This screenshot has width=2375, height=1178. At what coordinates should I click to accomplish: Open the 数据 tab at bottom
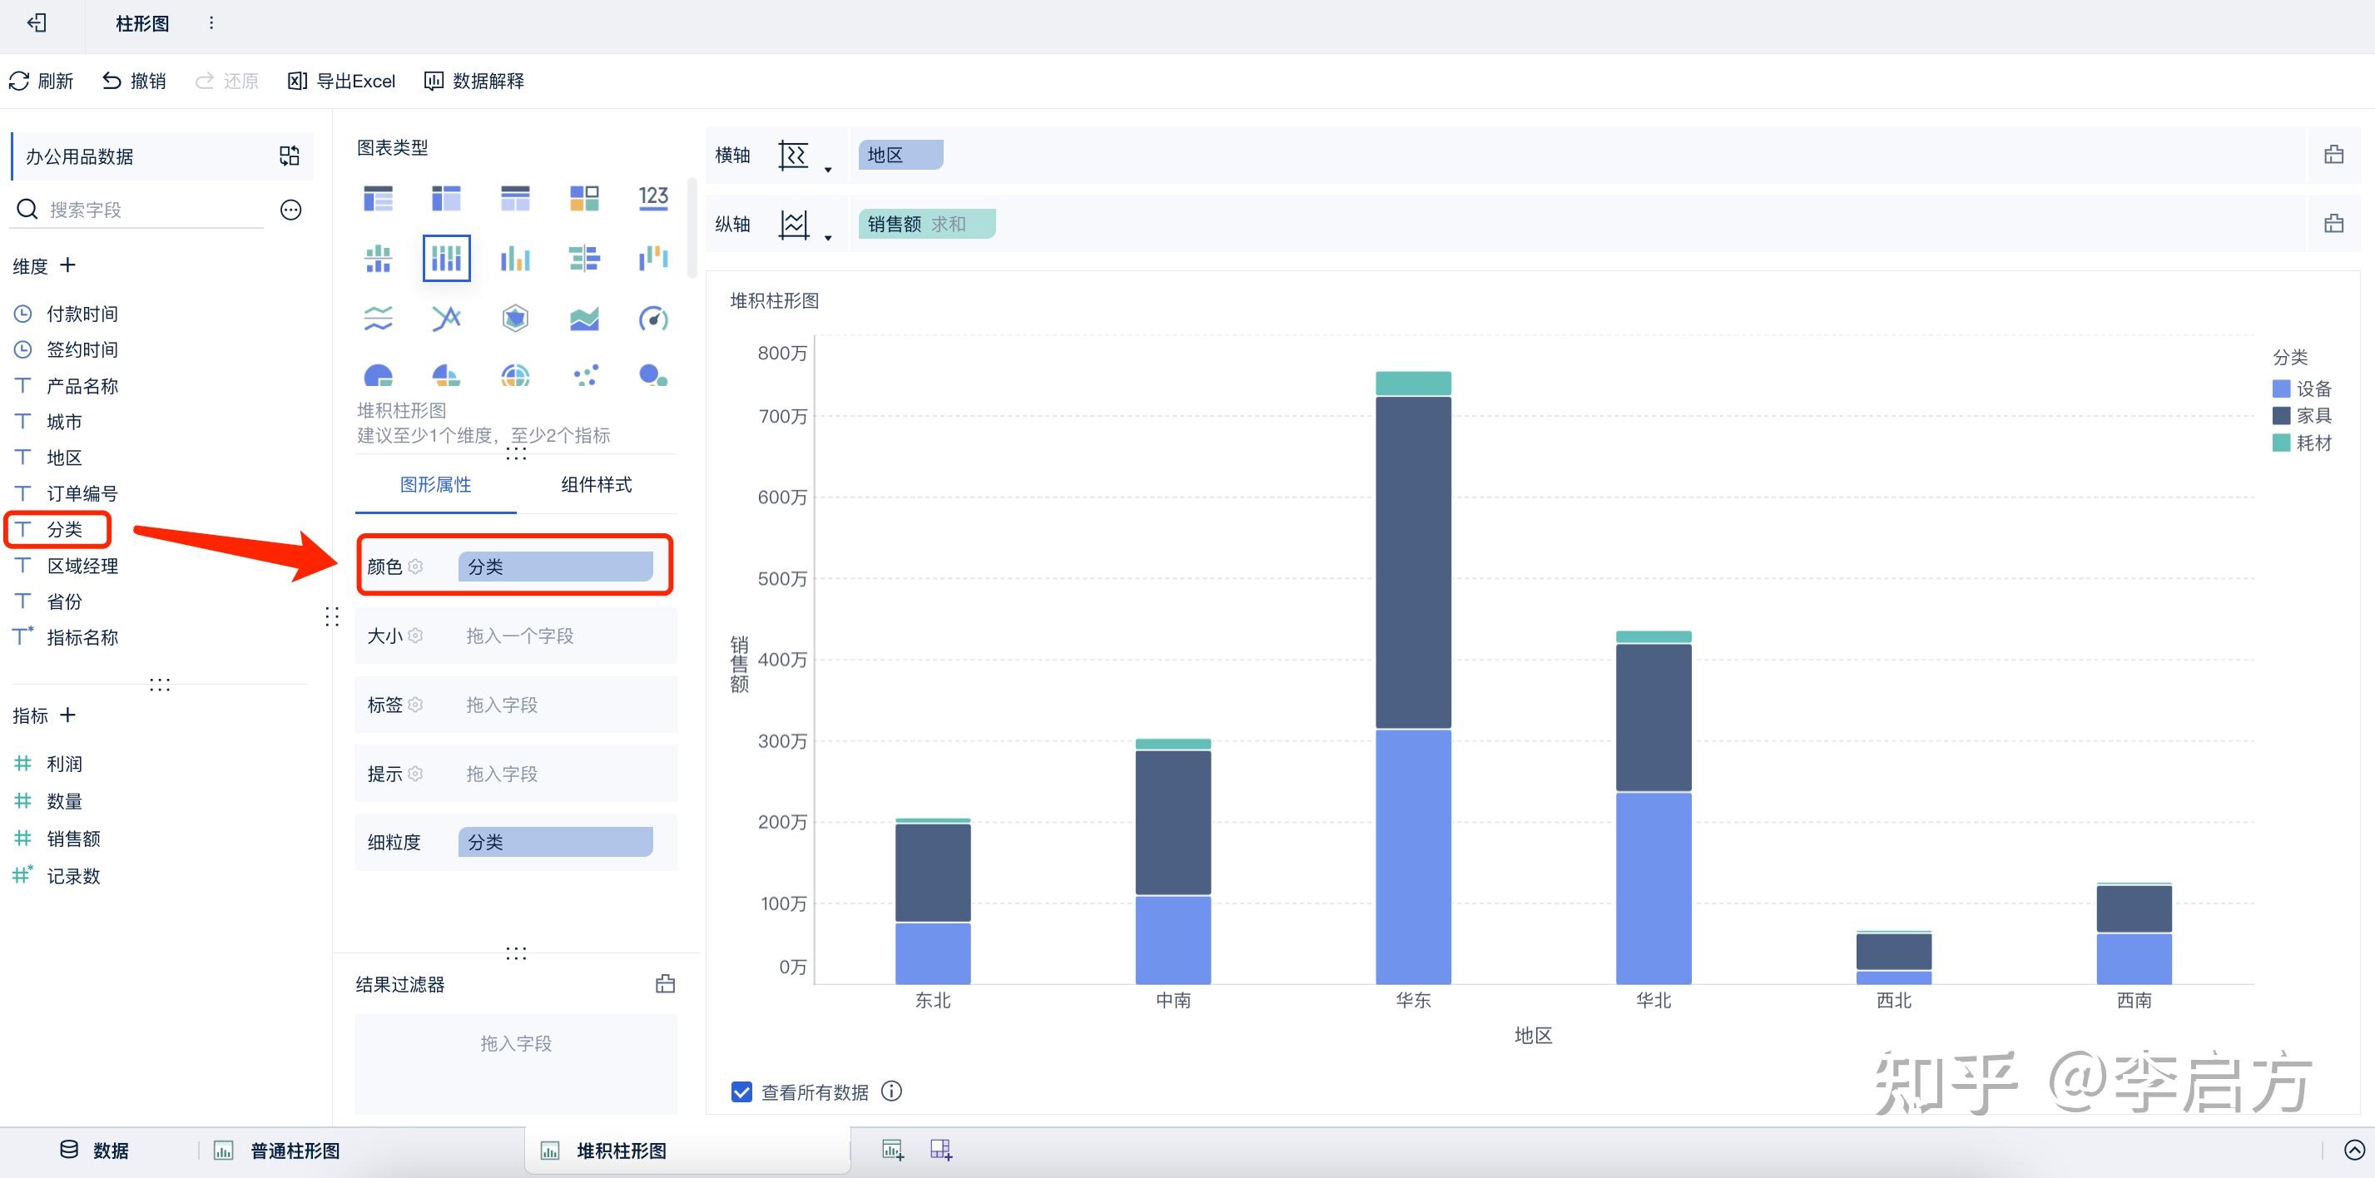(x=95, y=1151)
